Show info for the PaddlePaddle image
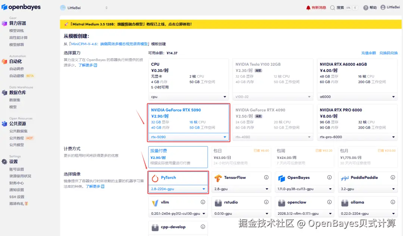Viewport: 403px width, 236px height. (x=393, y=177)
